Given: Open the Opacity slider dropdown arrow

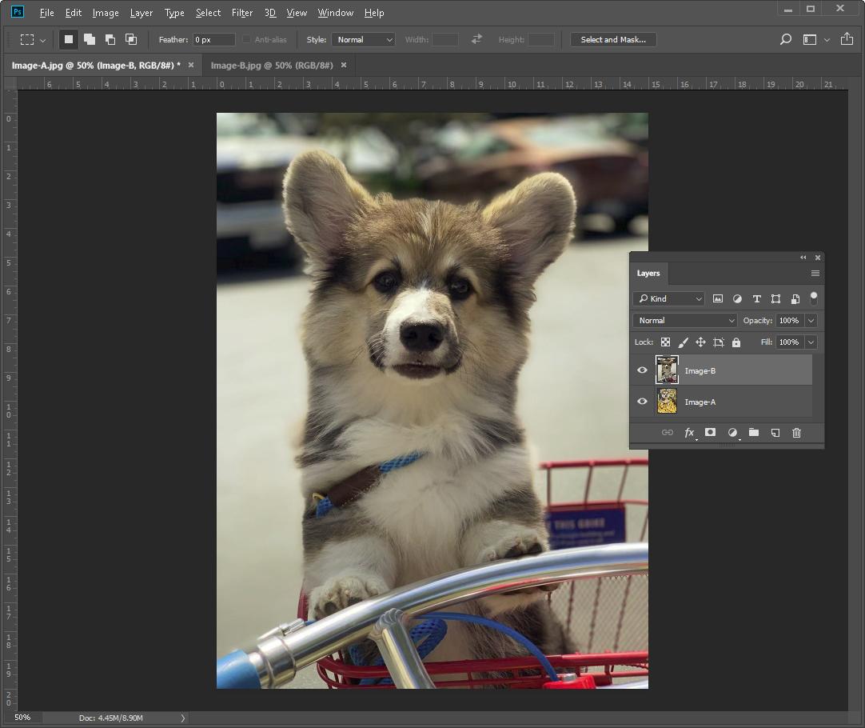Looking at the screenshot, I should tap(811, 320).
